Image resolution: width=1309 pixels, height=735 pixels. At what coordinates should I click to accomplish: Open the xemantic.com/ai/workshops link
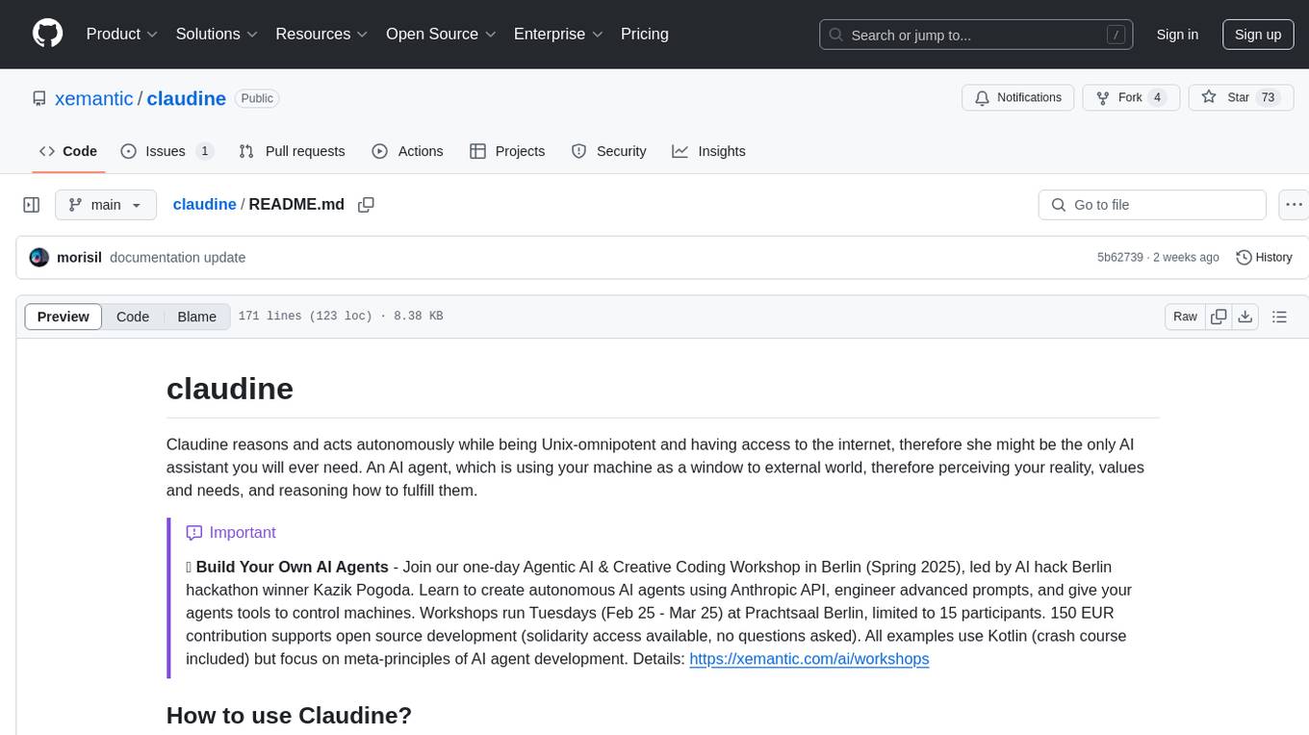(x=809, y=659)
